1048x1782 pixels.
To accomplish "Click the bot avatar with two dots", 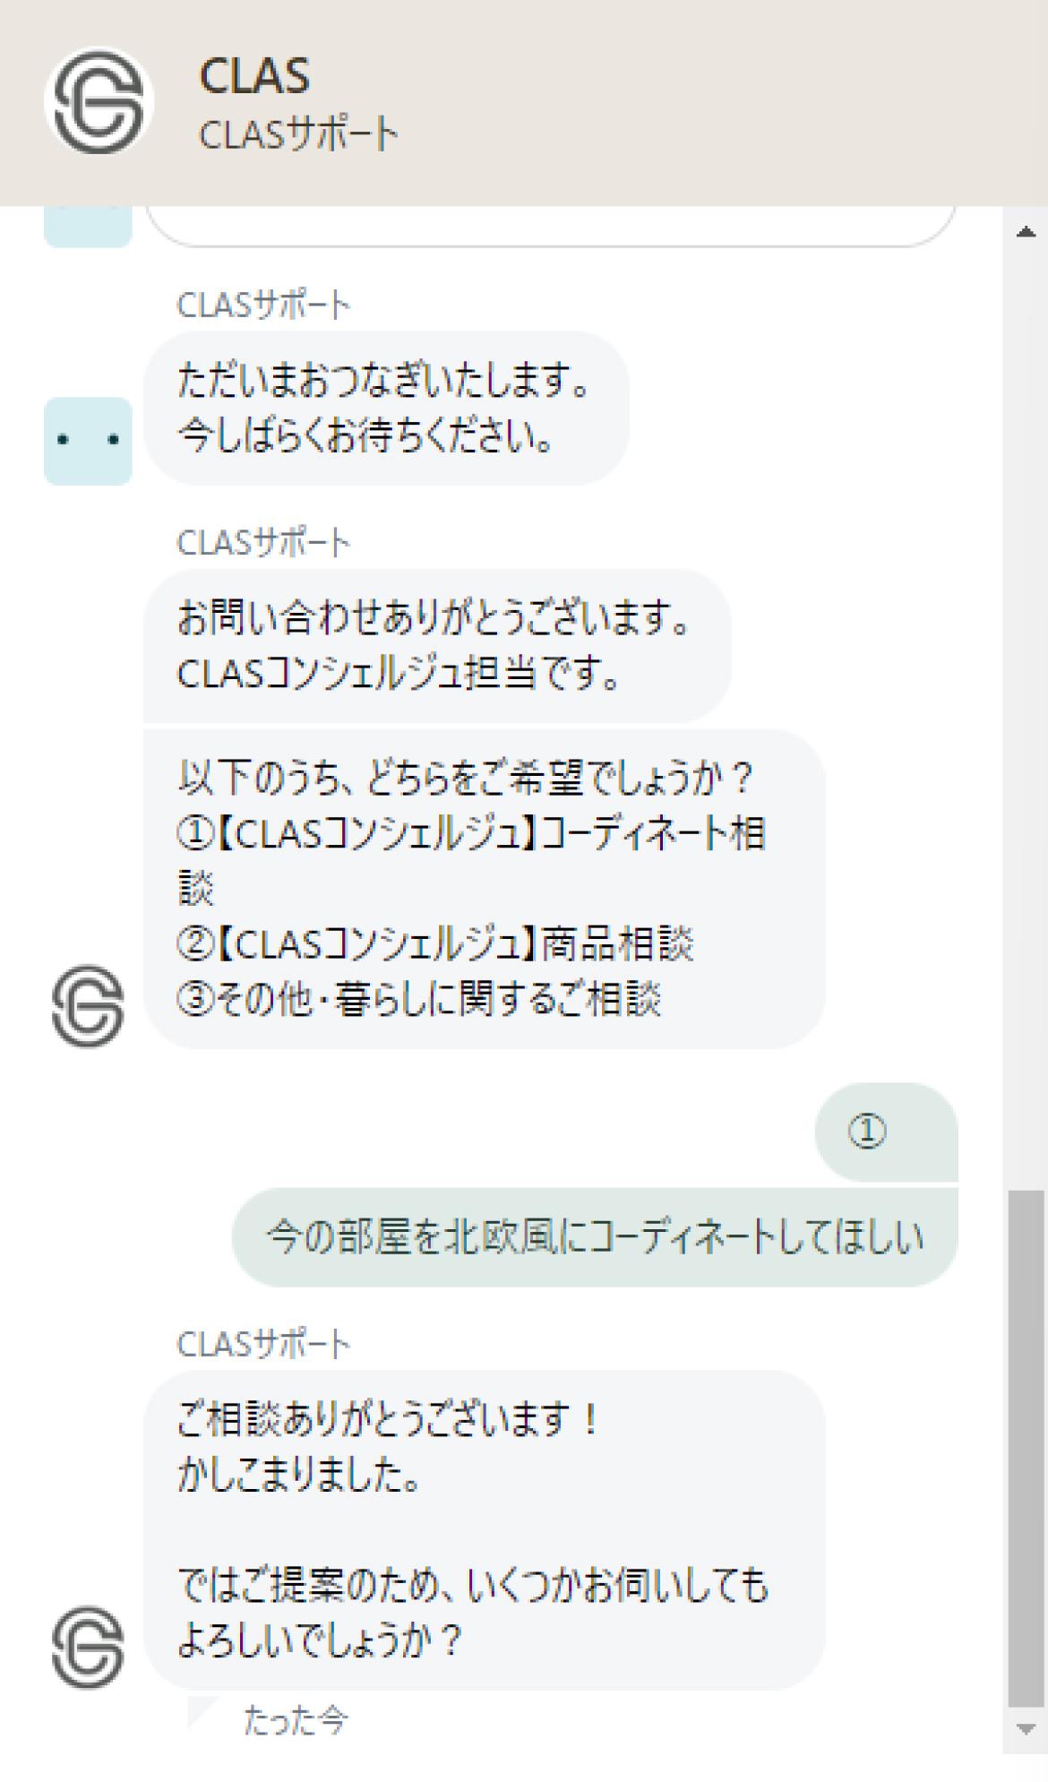I will tap(88, 441).
